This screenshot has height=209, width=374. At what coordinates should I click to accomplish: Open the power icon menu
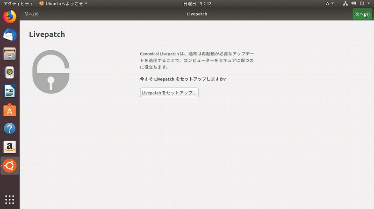point(362,4)
